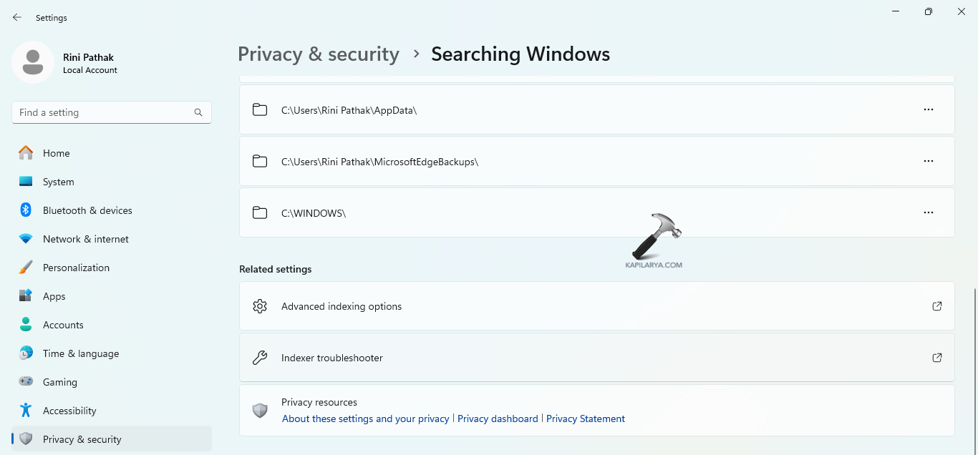
Task: Click the search magnifier icon
Action: click(198, 112)
